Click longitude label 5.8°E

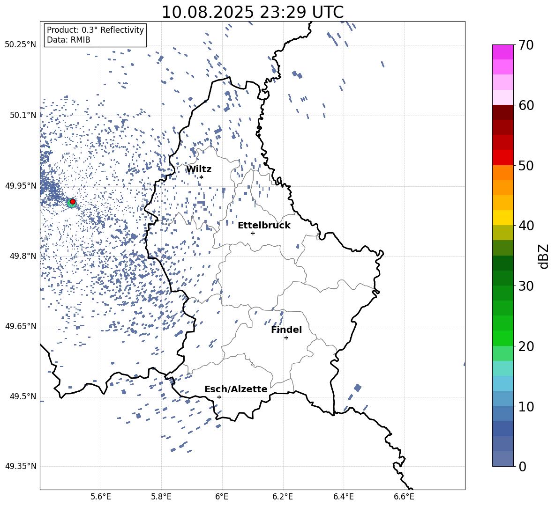161,497
